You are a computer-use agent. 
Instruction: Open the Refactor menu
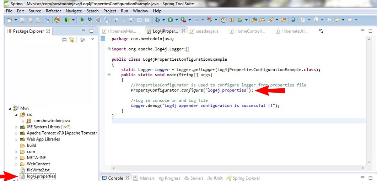[53, 11]
